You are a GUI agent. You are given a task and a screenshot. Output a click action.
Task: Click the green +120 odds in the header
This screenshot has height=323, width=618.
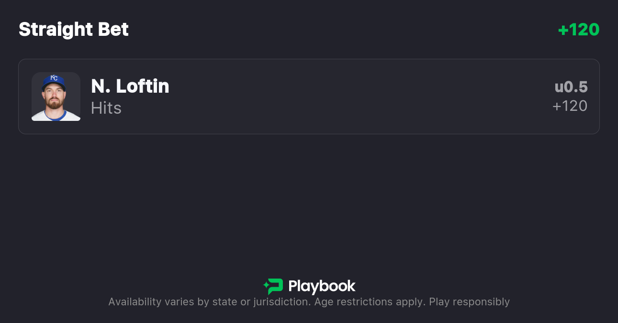[578, 30]
